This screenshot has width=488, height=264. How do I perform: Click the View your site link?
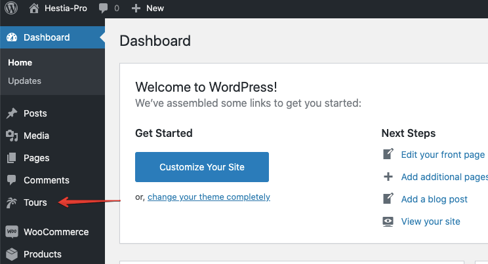pyautogui.click(x=430, y=221)
